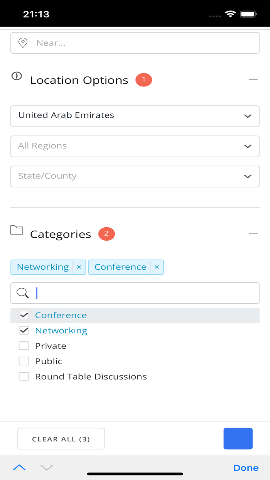270x480 pixels.
Task: Select Round Table Discussions category
Action: (24, 376)
